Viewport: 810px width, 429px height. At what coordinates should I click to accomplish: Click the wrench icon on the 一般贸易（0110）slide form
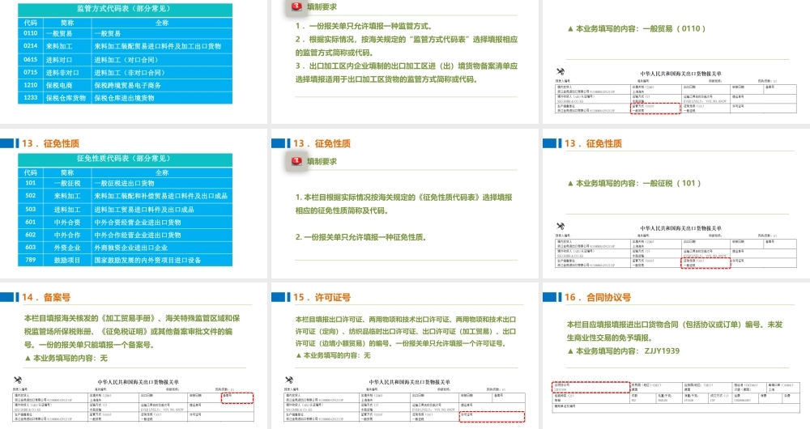coord(560,72)
